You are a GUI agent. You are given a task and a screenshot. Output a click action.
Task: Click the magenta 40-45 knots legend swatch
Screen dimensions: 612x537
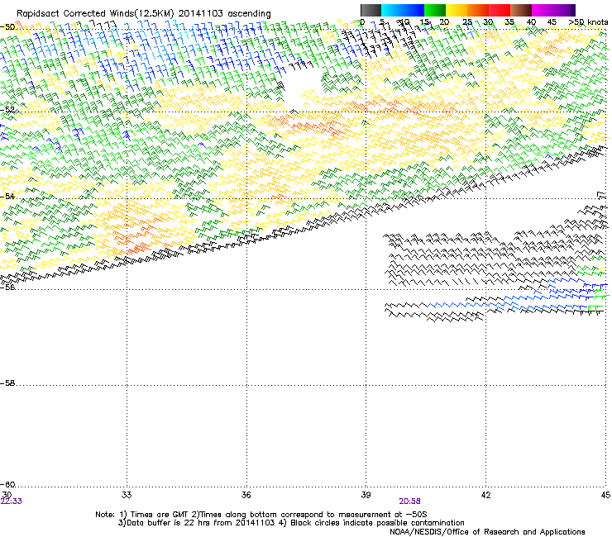point(543,10)
